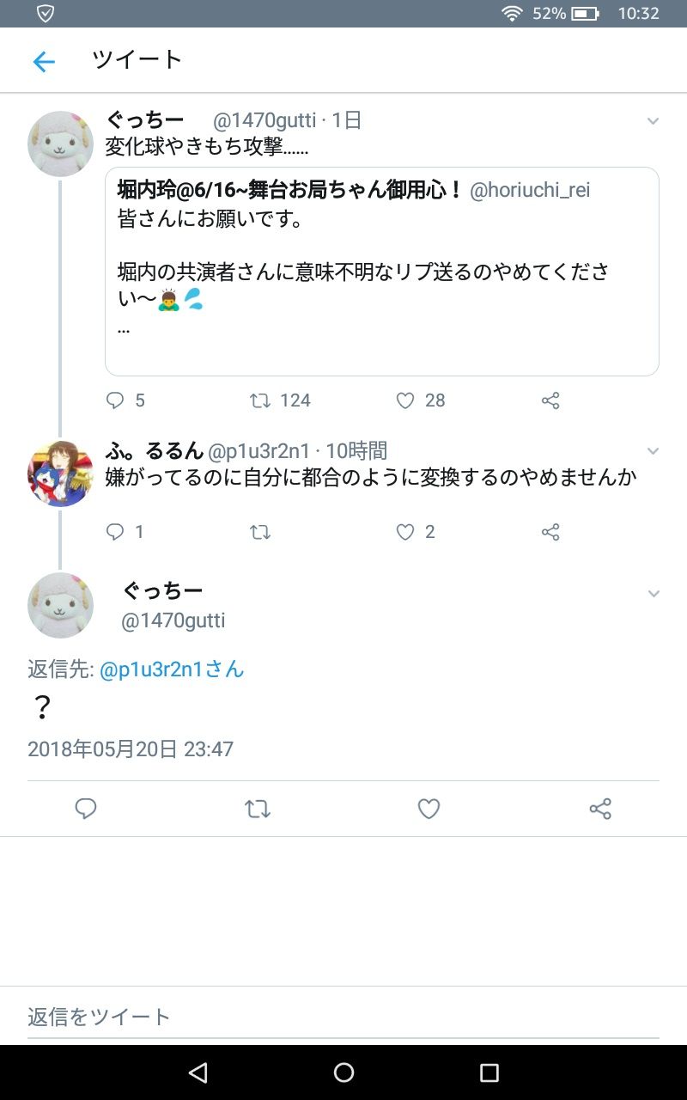The width and height of the screenshot is (687, 1100).
Task: Open the @p1u3r2n1さん reply-to link
Action: click(172, 669)
